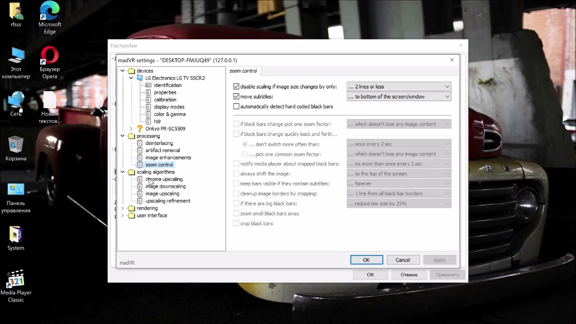Click the Onkyo question mark icon

click(140, 128)
